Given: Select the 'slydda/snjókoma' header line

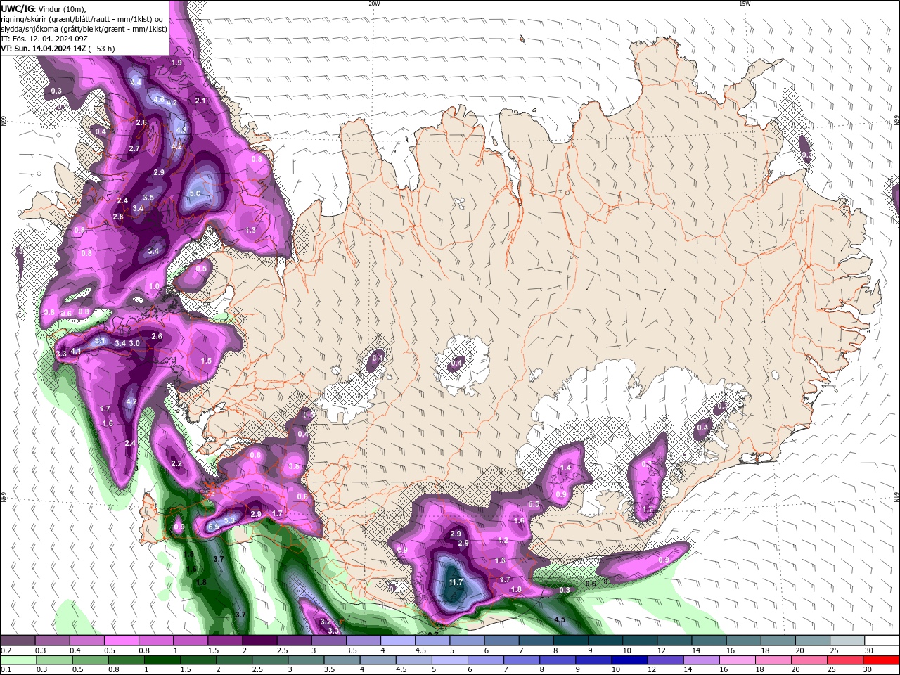Looking at the screenshot, I should tap(83, 29).
